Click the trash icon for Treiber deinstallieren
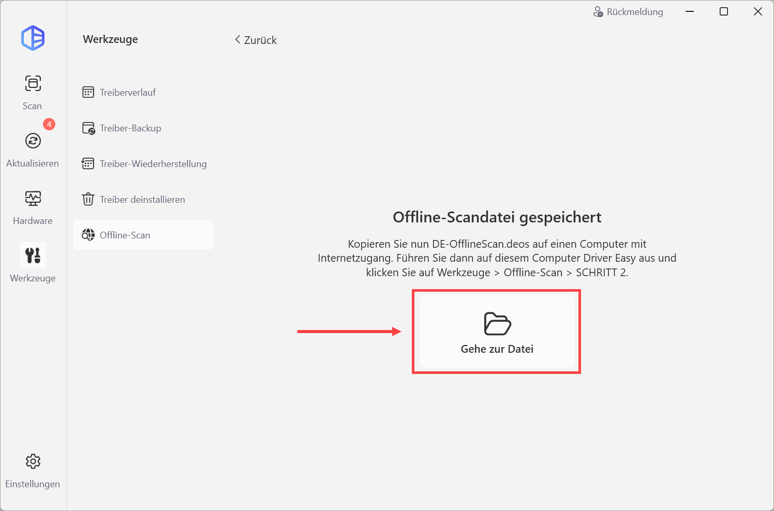This screenshot has height=511, width=774. [88, 199]
